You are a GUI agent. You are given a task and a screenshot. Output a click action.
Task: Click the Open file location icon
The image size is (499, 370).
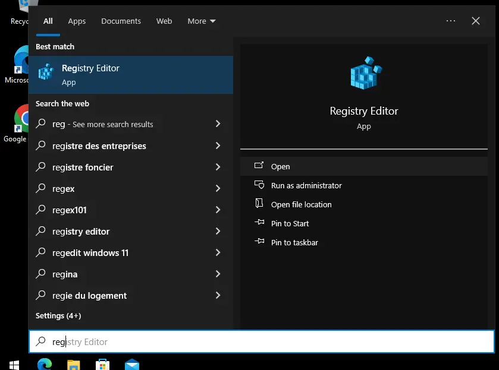259,203
